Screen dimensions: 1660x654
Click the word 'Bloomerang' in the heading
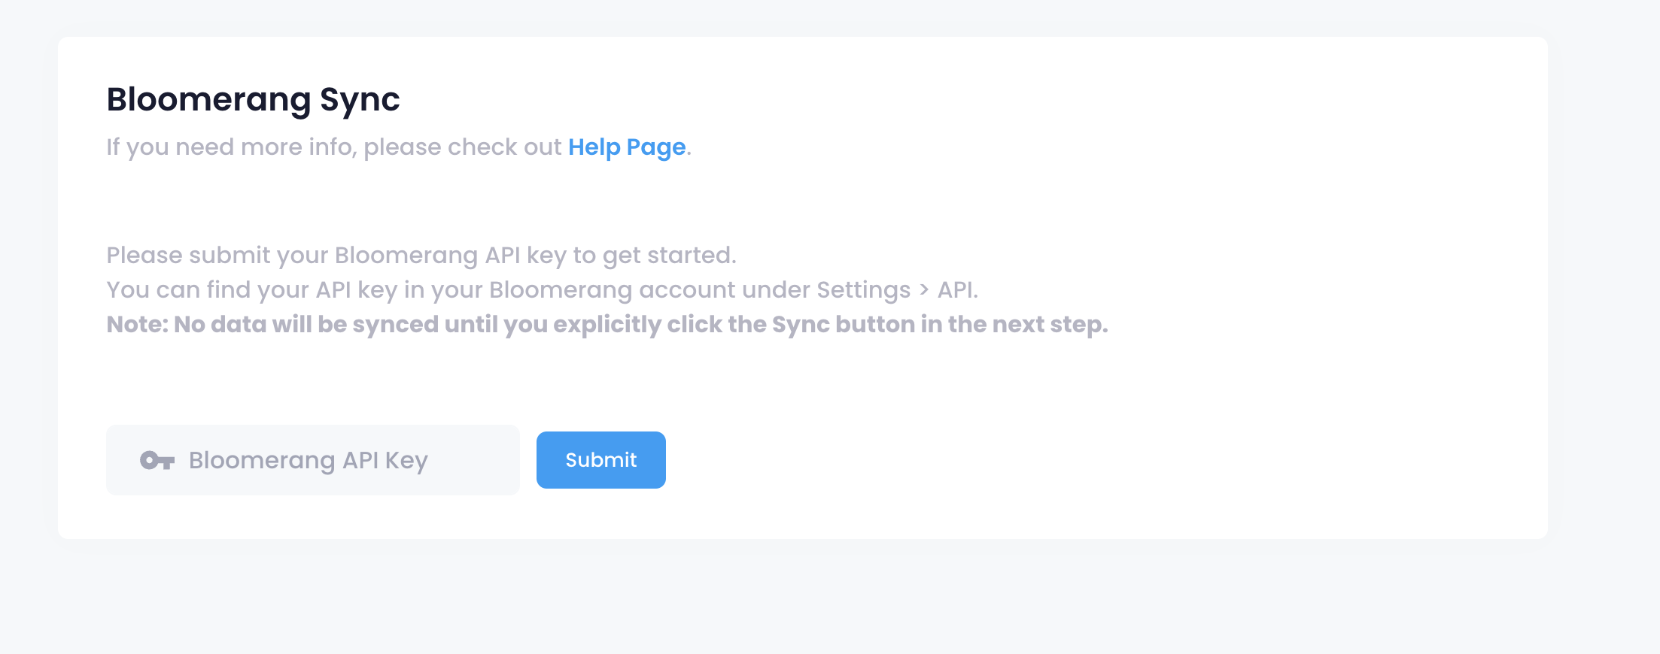tap(208, 100)
